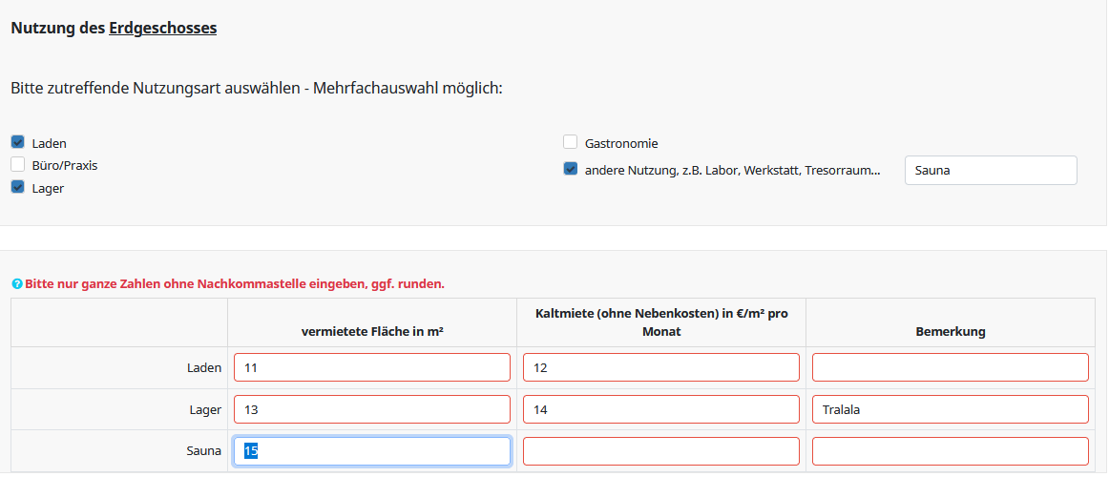Focus the empty Sauna Kaltmiete field
1109x477 pixels.
[660, 451]
